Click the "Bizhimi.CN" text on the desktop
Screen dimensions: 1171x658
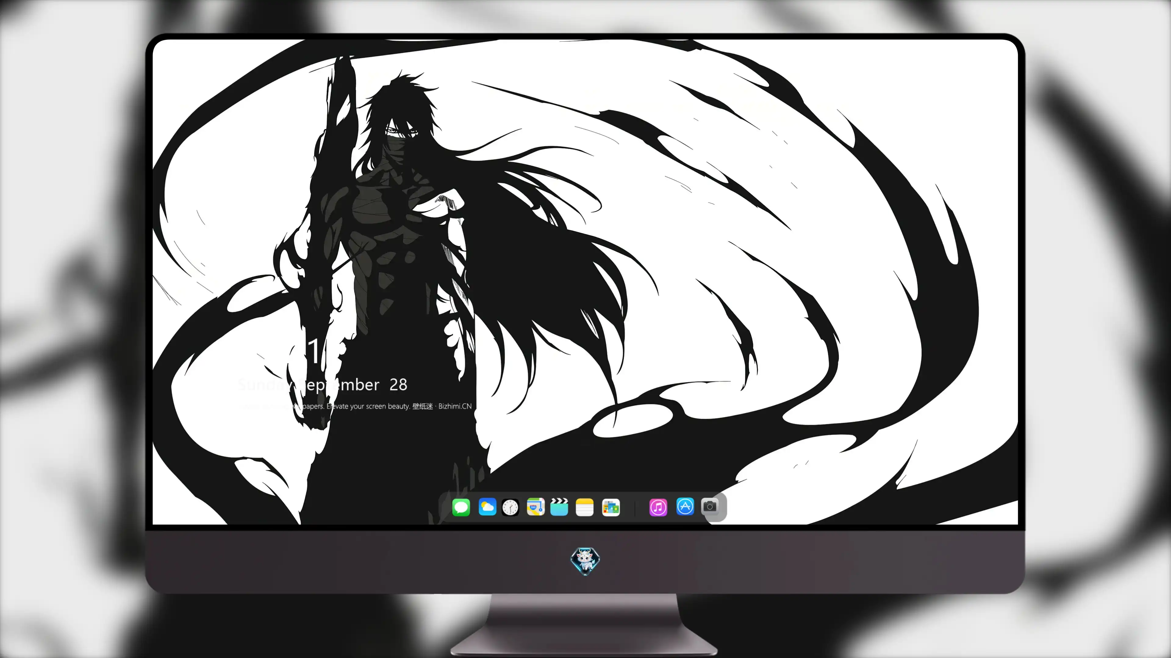455,406
